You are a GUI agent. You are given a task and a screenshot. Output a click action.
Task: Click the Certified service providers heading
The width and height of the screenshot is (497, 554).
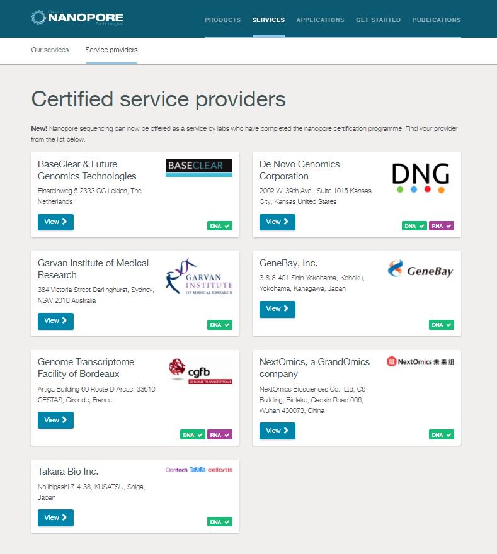(158, 99)
